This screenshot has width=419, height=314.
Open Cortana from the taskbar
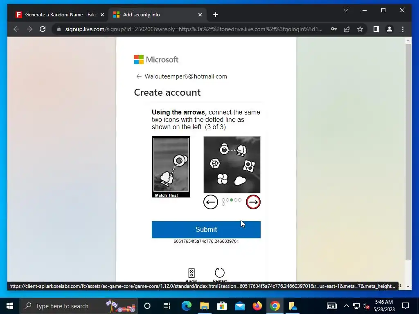[147, 306]
